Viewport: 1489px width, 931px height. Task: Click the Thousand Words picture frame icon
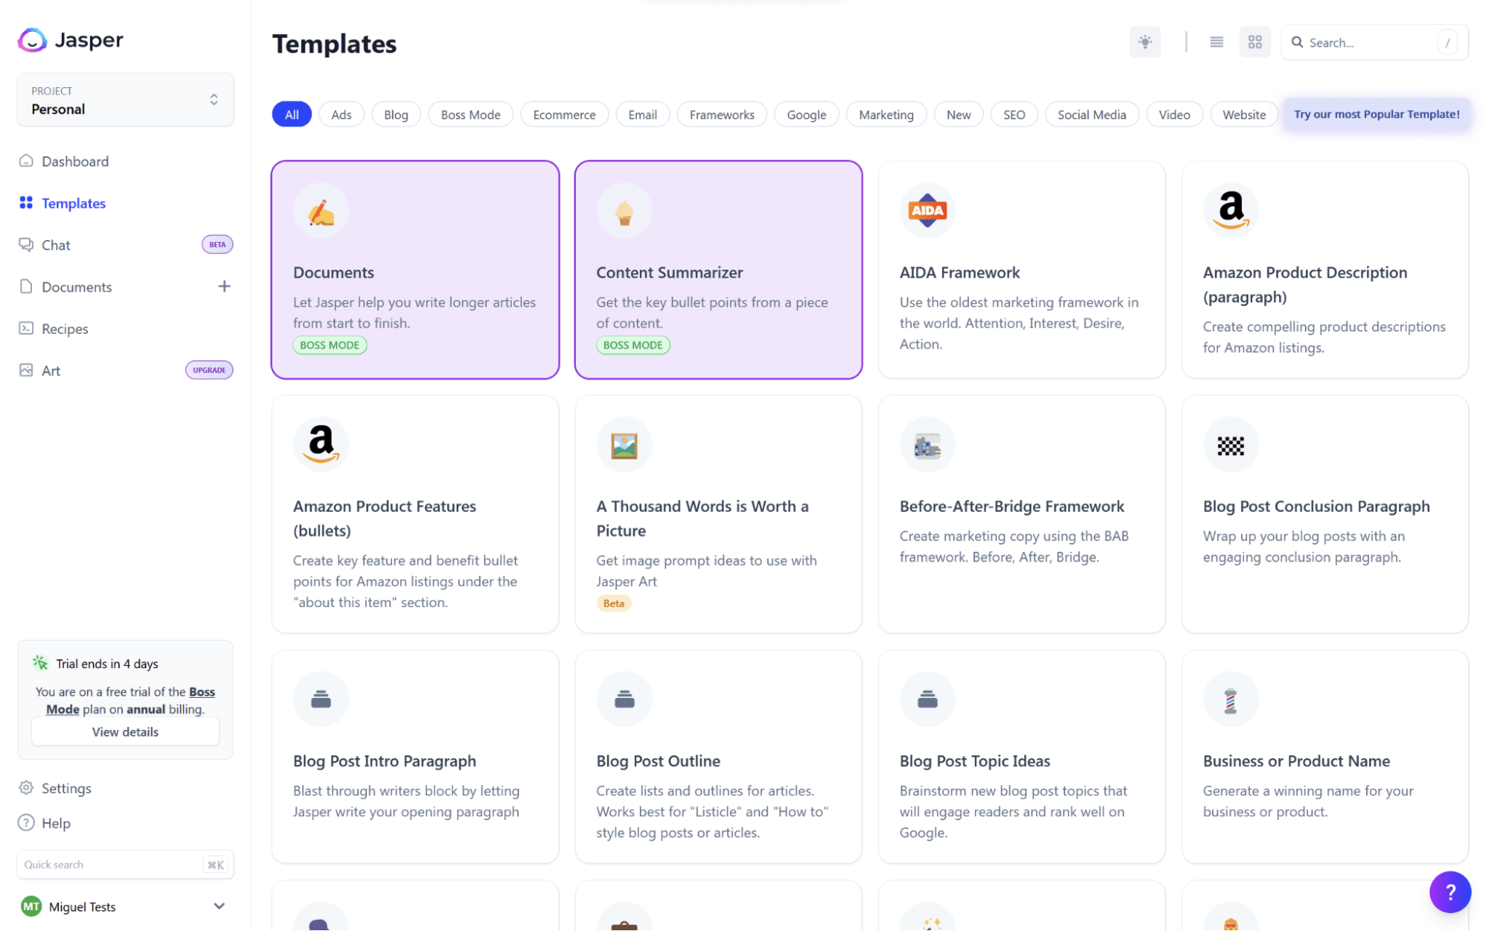tap(624, 445)
